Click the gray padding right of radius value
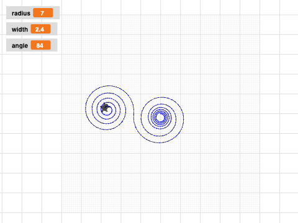 56,13
